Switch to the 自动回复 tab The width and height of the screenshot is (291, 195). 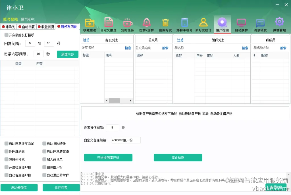(26, 27)
